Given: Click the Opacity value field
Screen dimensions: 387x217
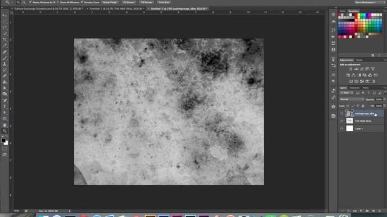Looking at the screenshot, I should click(x=379, y=99).
